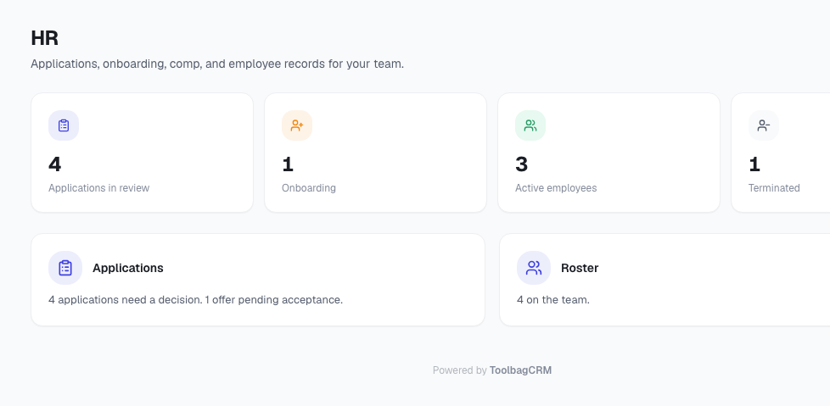Click the page subtitle about employee records
This screenshot has height=406, width=830.
(217, 64)
